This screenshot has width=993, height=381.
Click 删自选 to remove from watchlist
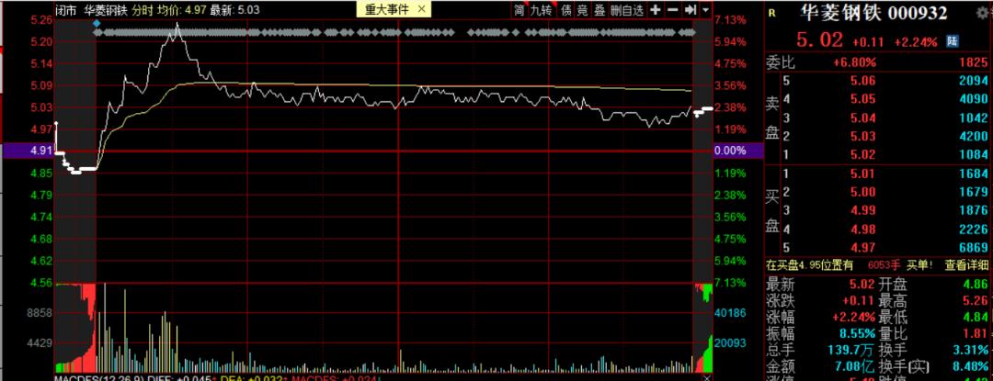[x=627, y=9]
